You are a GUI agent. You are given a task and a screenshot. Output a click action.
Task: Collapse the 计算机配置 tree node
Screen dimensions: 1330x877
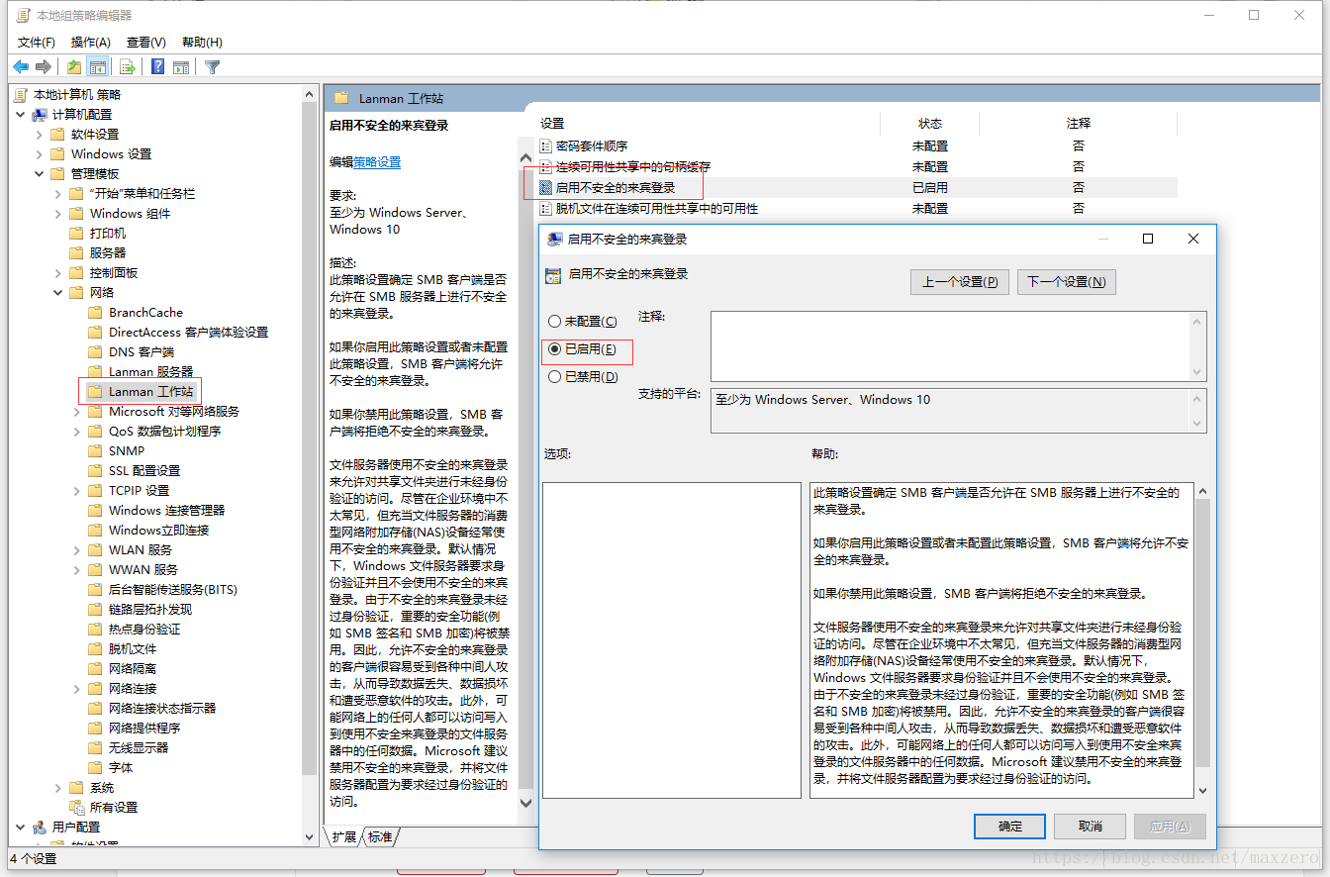pyautogui.click(x=21, y=114)
